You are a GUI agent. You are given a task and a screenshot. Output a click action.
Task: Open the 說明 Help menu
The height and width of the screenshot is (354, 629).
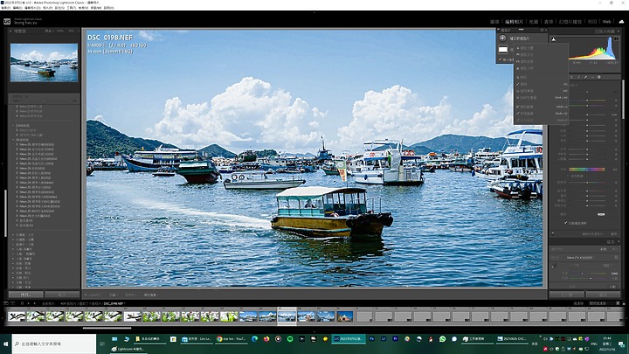pos(108,8)
